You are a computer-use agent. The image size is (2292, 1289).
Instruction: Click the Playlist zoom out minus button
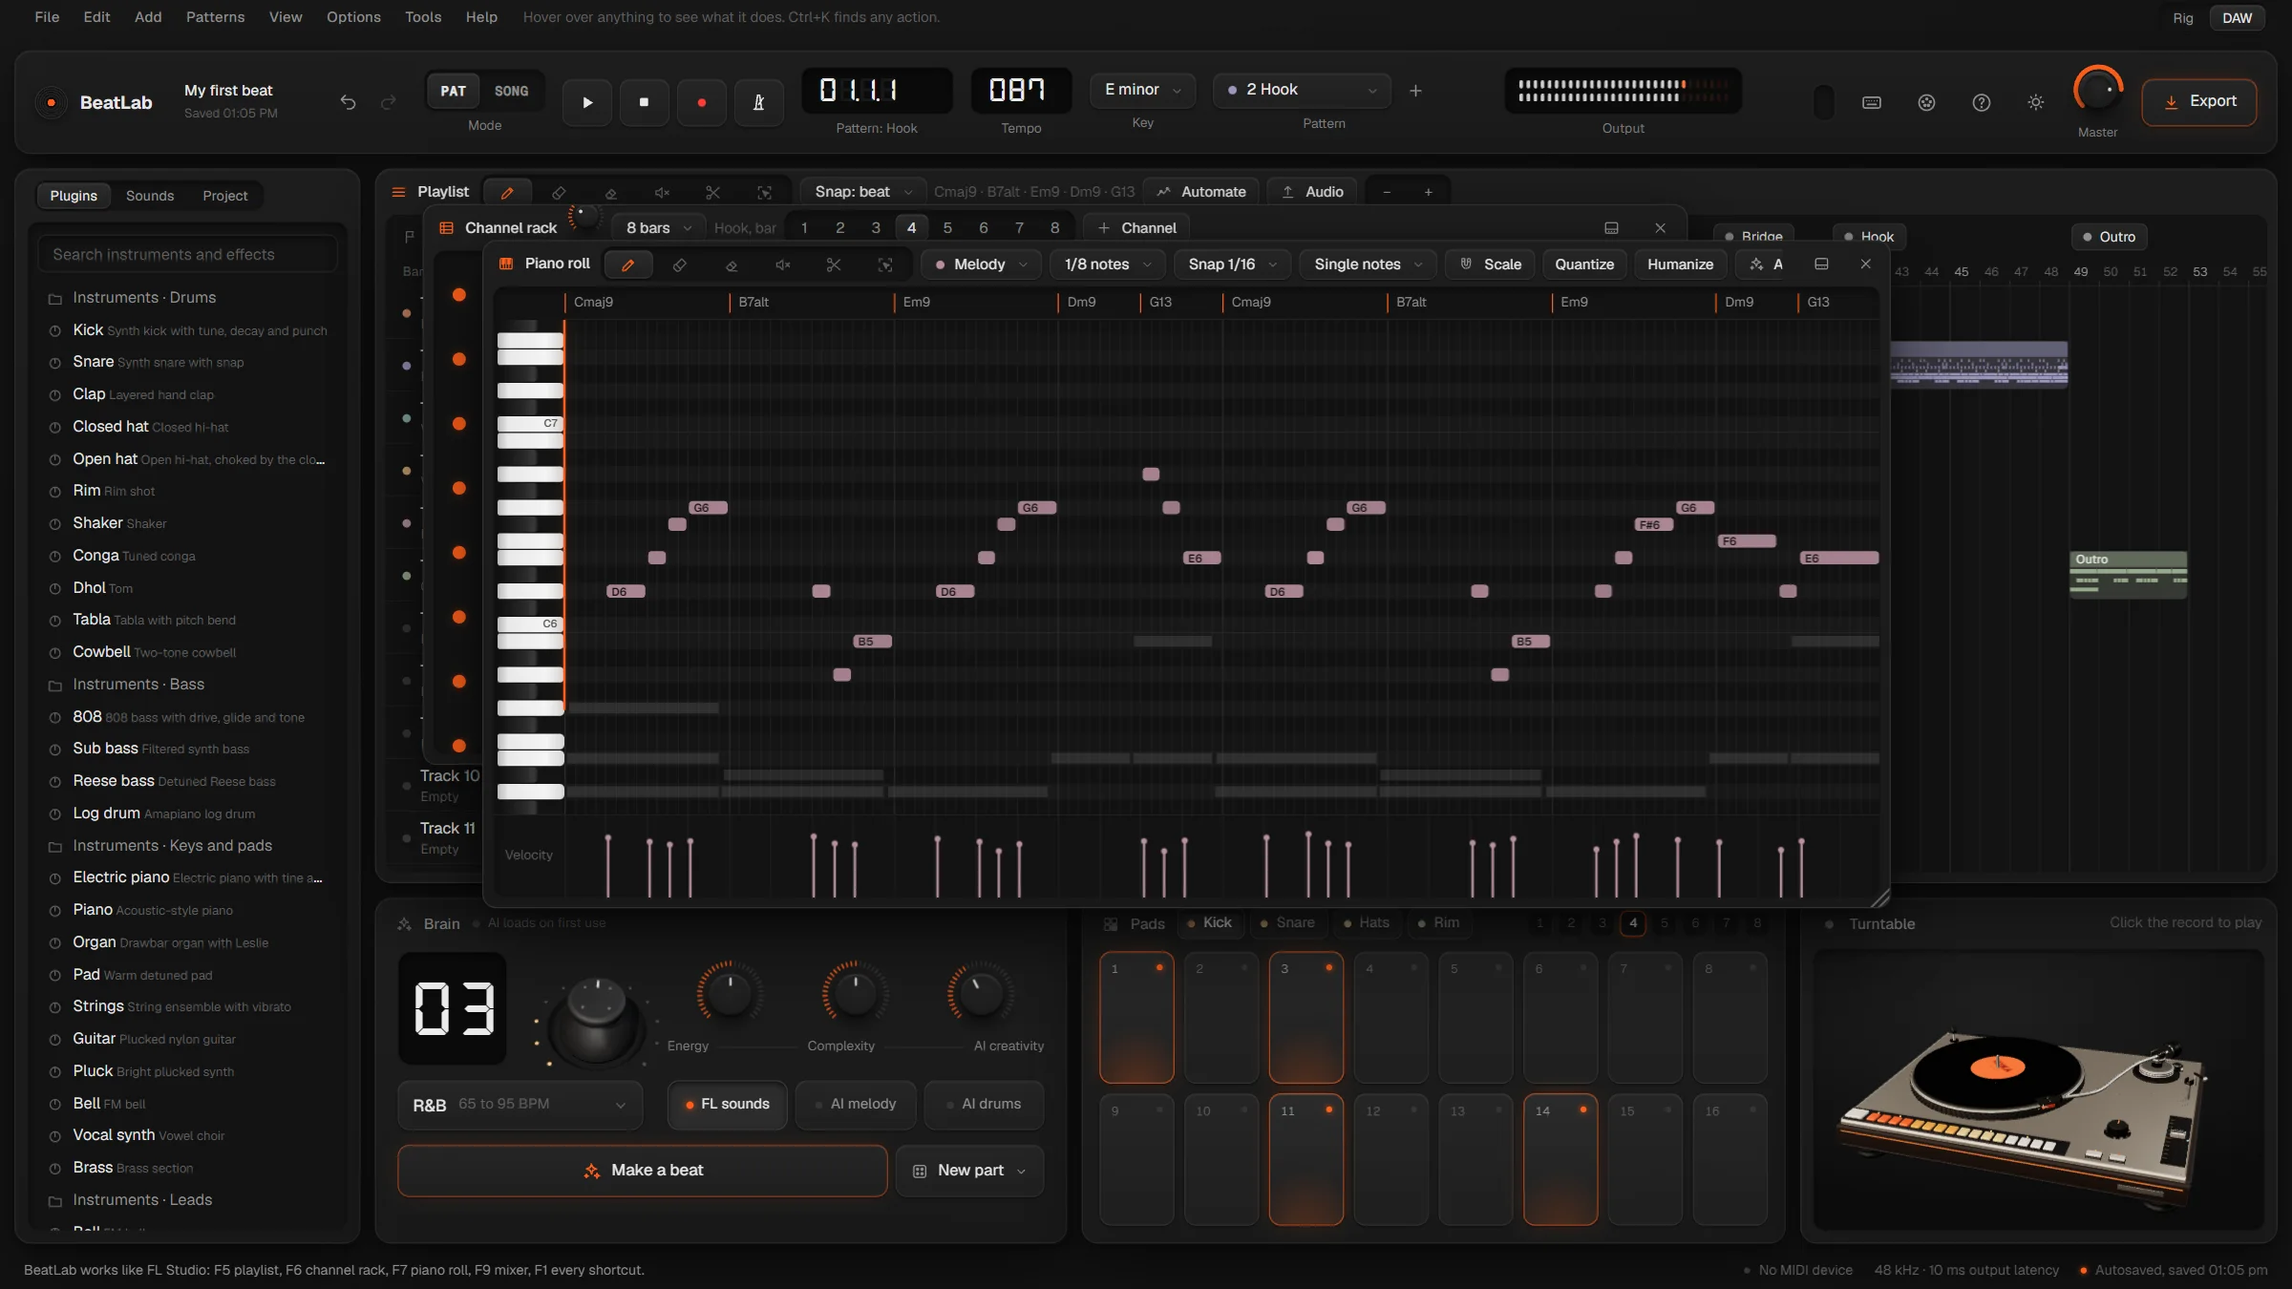[1387, 192]
